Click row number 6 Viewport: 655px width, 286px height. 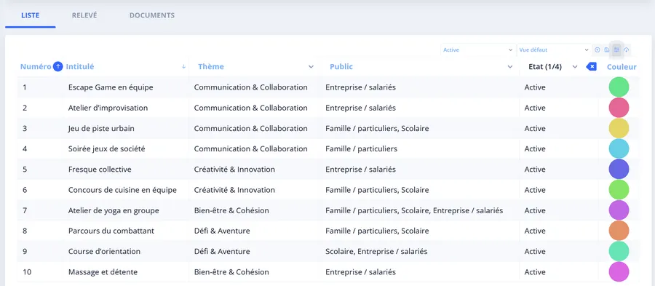pyautogui.click(x=25, y=190)
